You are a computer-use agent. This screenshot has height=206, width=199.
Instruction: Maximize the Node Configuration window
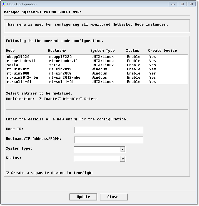182,4
